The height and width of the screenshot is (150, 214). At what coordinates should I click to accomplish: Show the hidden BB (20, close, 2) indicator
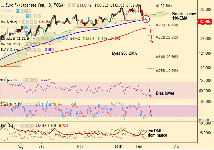tap(28, 16)
